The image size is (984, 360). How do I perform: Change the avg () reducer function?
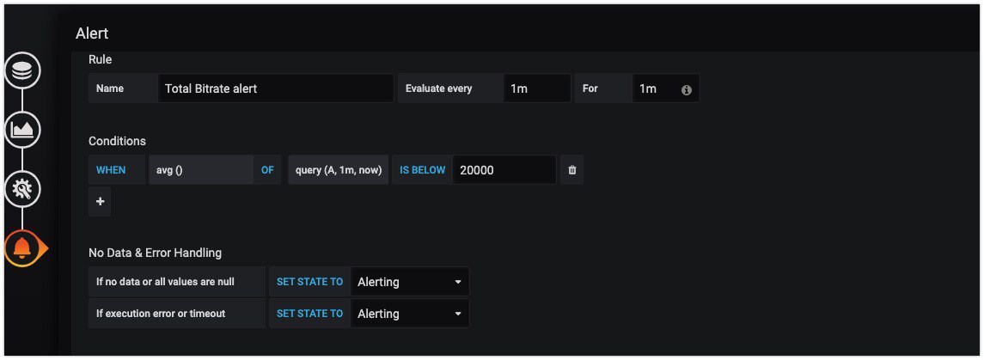(201, 170)
